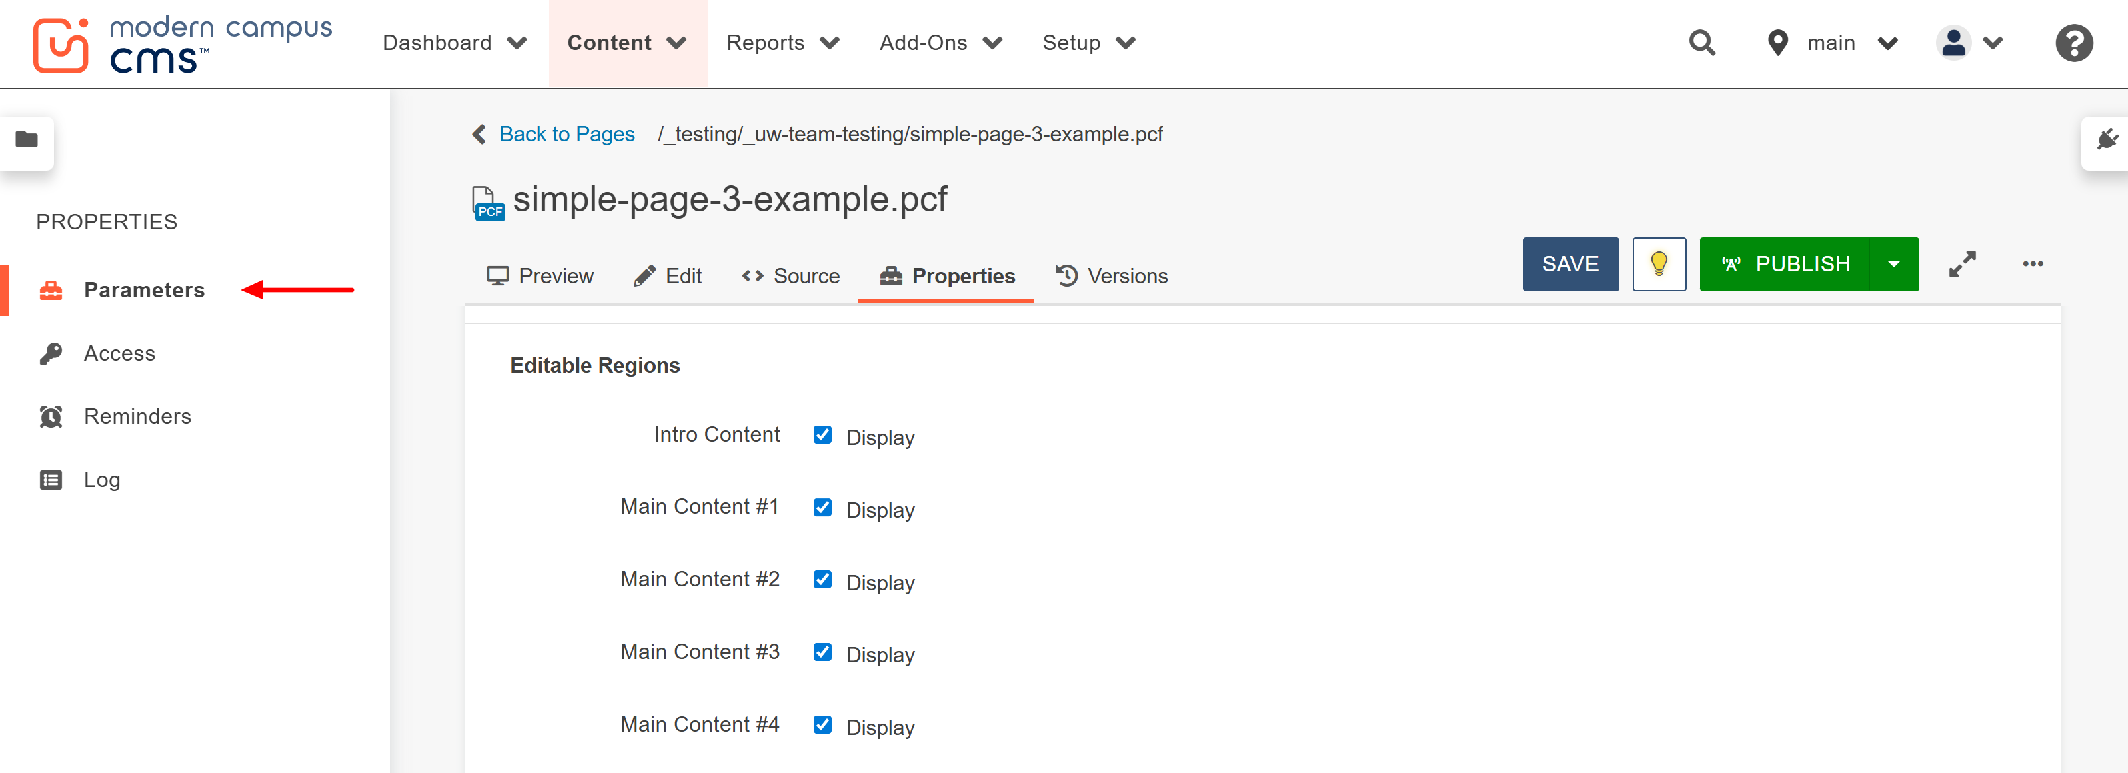
Task: Expand the Publish dropdown arrow
Action: 1894,264
